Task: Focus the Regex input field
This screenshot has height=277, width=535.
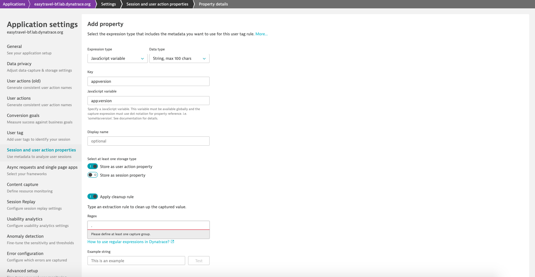Action: point(148,225)
